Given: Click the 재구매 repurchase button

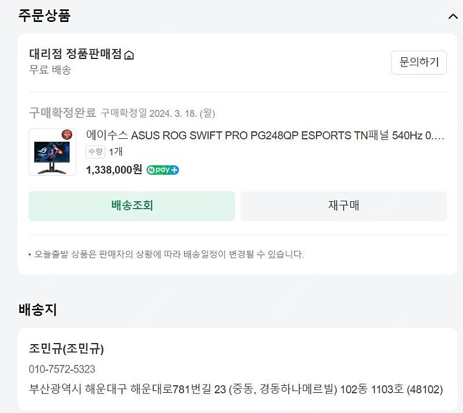Looking at the screenshot, I should pyautogui.click(x=341, y=205).
